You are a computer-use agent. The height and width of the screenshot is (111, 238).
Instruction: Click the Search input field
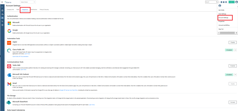(x=211, y=2)
